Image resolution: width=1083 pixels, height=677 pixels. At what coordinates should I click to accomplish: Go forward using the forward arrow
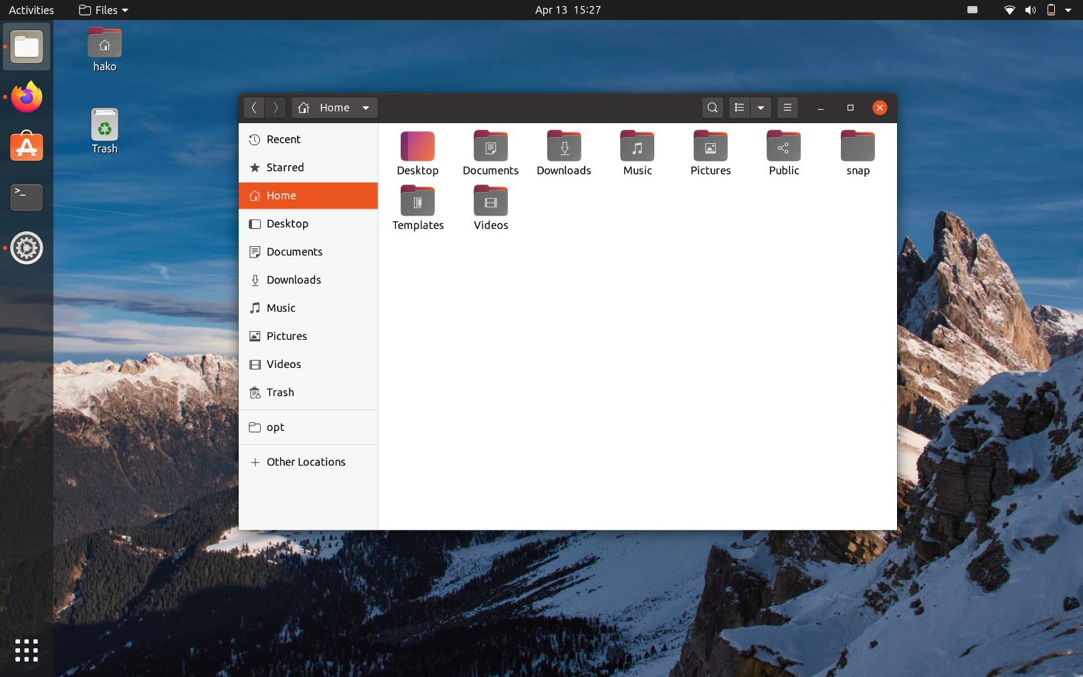click(276, 108)
